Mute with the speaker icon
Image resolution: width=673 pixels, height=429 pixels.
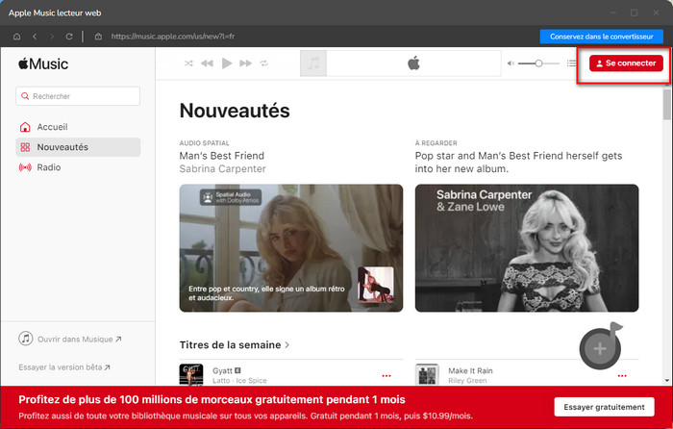tap(511, 63)
